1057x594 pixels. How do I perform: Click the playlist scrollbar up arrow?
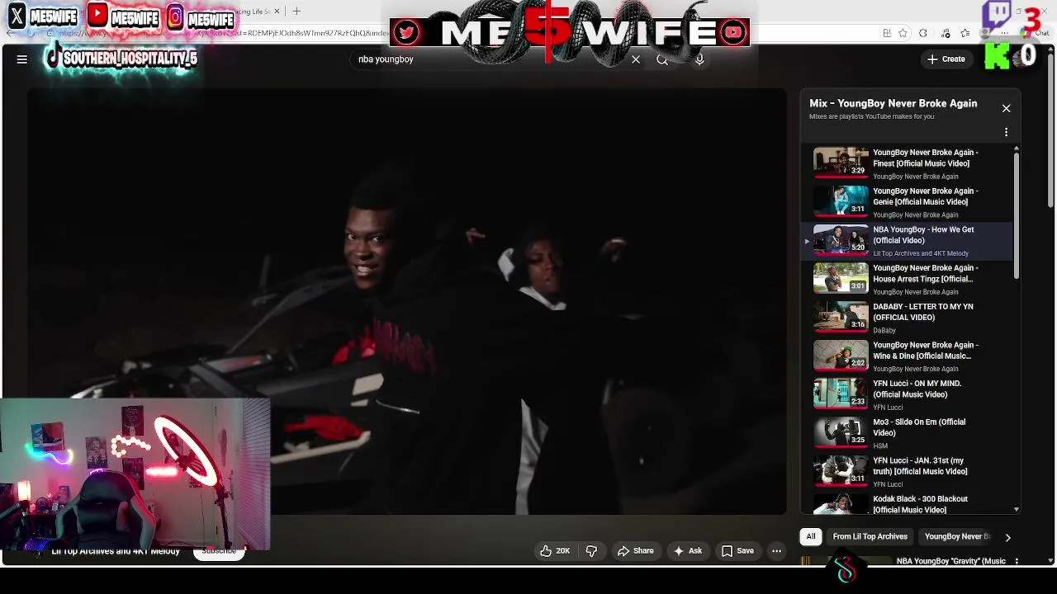pos(1017,148)
